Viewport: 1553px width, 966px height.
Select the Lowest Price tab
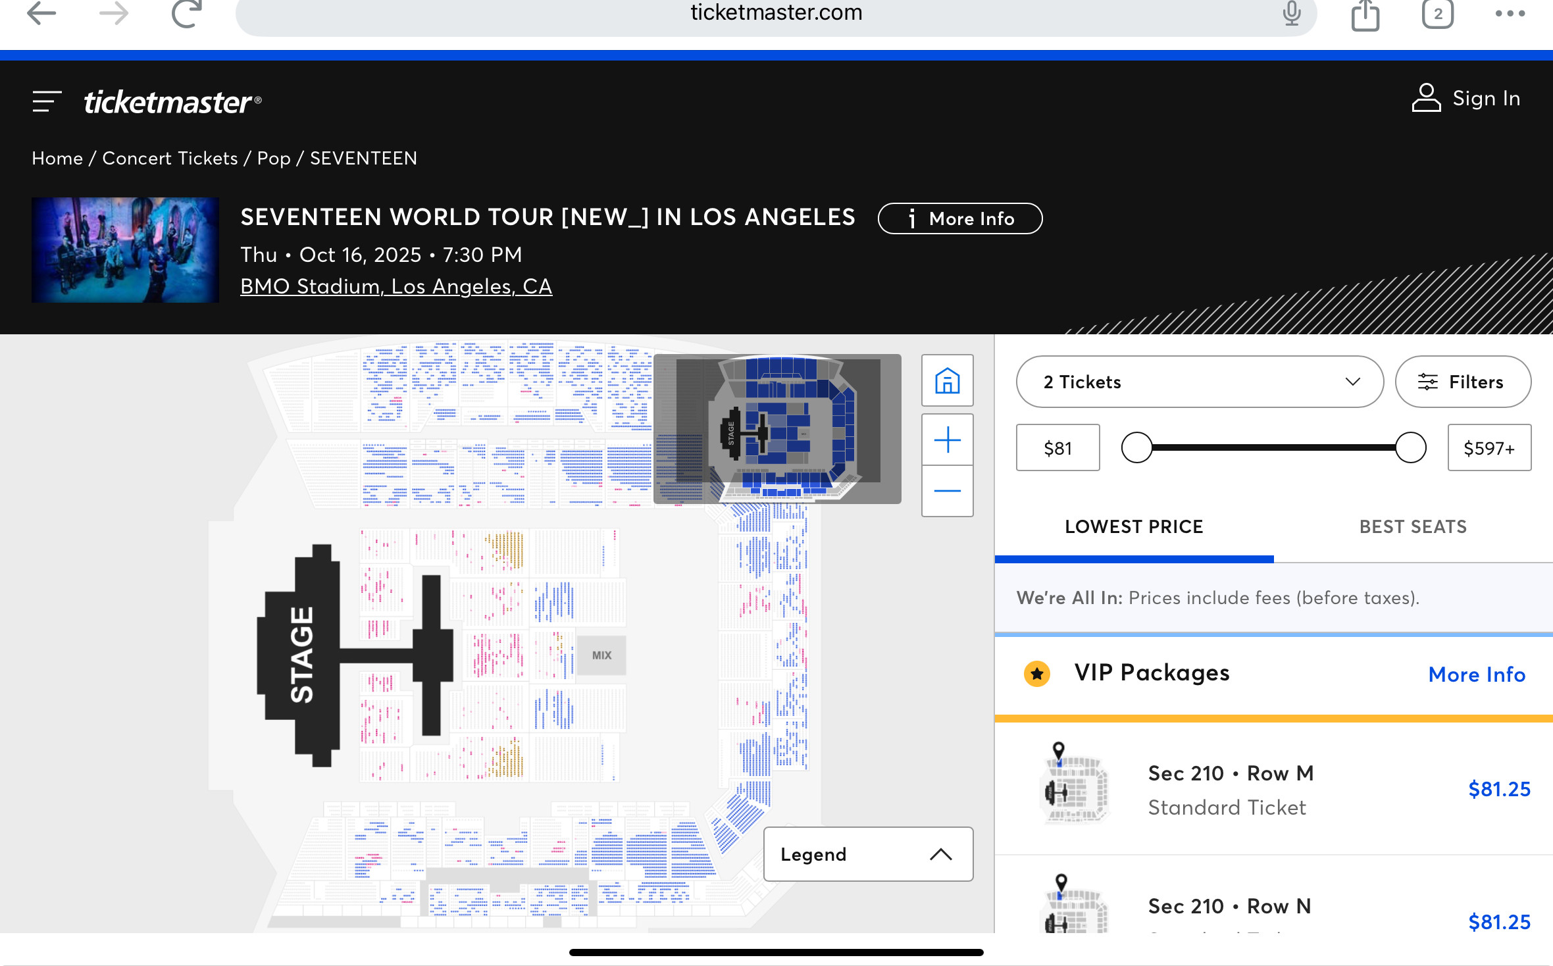pos(1134,527)
